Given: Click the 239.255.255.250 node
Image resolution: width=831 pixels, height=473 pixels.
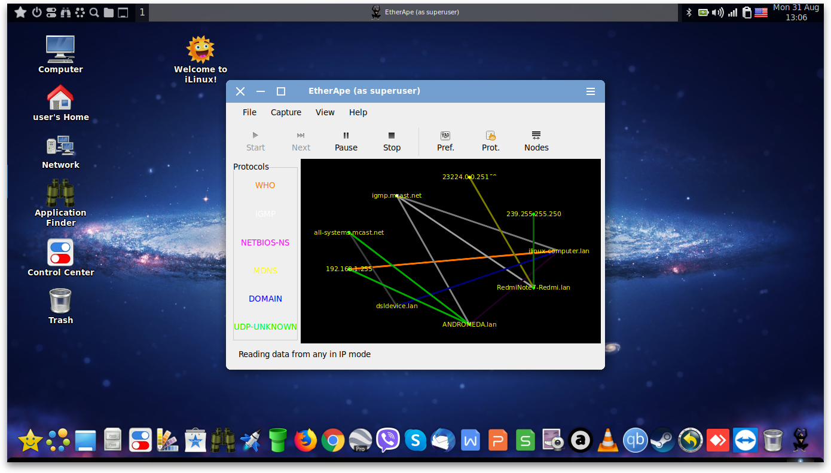Looking at the screenshot, I should click(x=534, y=214).
